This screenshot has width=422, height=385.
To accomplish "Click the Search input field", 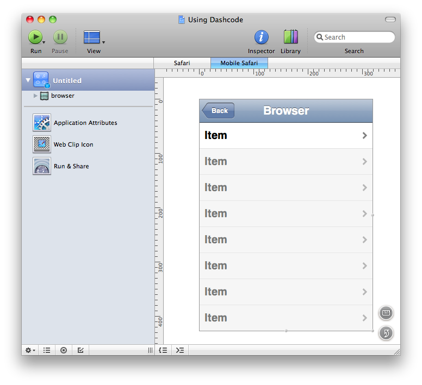I will [355, 37].
